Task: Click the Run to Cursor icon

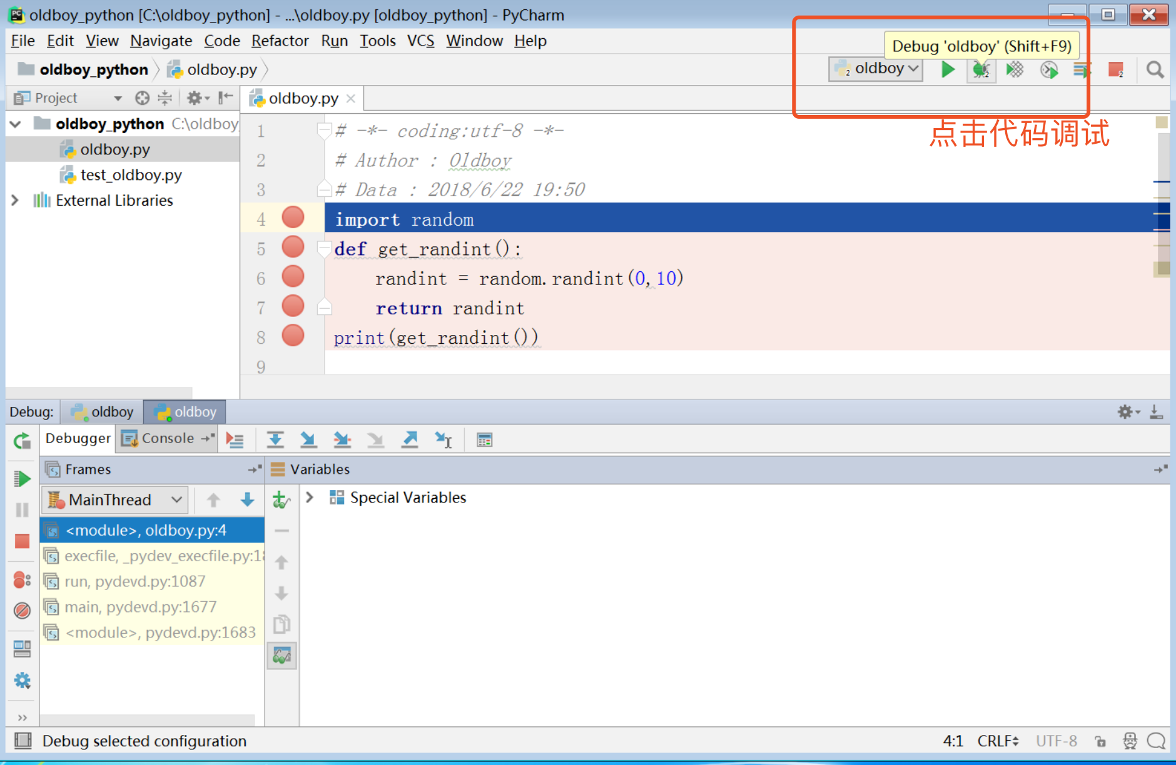Action: (x=444, y=440)
